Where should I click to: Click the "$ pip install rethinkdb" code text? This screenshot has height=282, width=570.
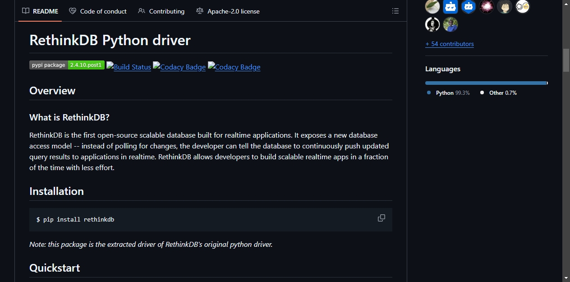pos(75,219)
